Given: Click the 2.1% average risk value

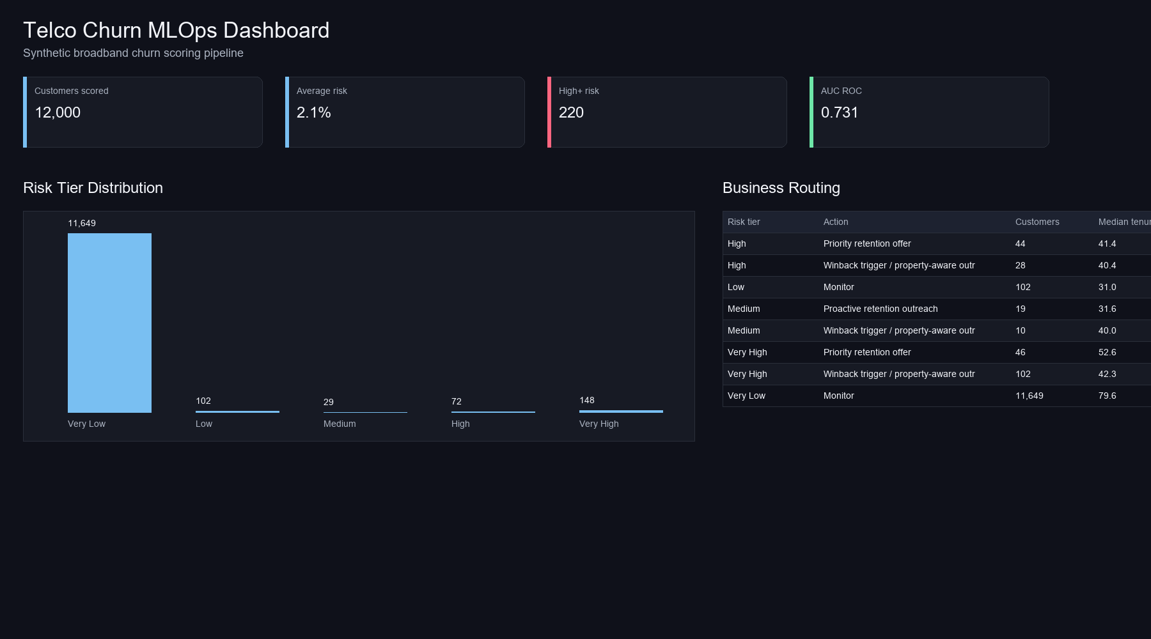Looking at the screenshot, I should tap(314, 112).
